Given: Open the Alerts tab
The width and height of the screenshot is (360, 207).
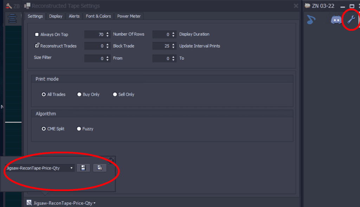Looking at the screenshot, I should 74,16.
